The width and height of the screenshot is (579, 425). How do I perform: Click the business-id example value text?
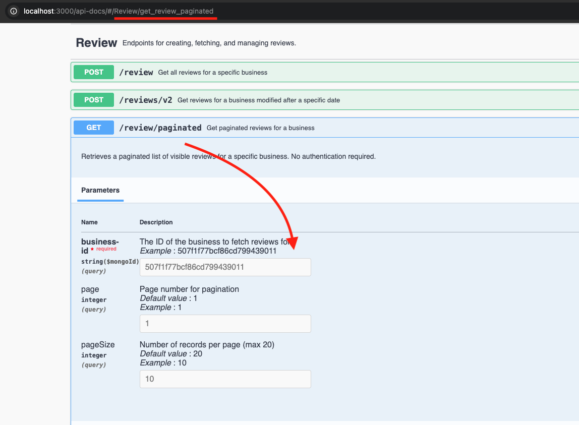click(x=227, y=251)
